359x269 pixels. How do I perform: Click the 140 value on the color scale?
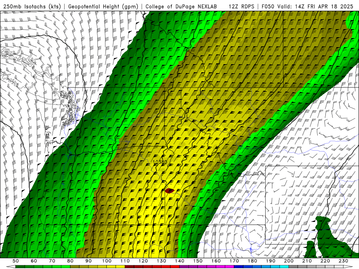(179, 261)
